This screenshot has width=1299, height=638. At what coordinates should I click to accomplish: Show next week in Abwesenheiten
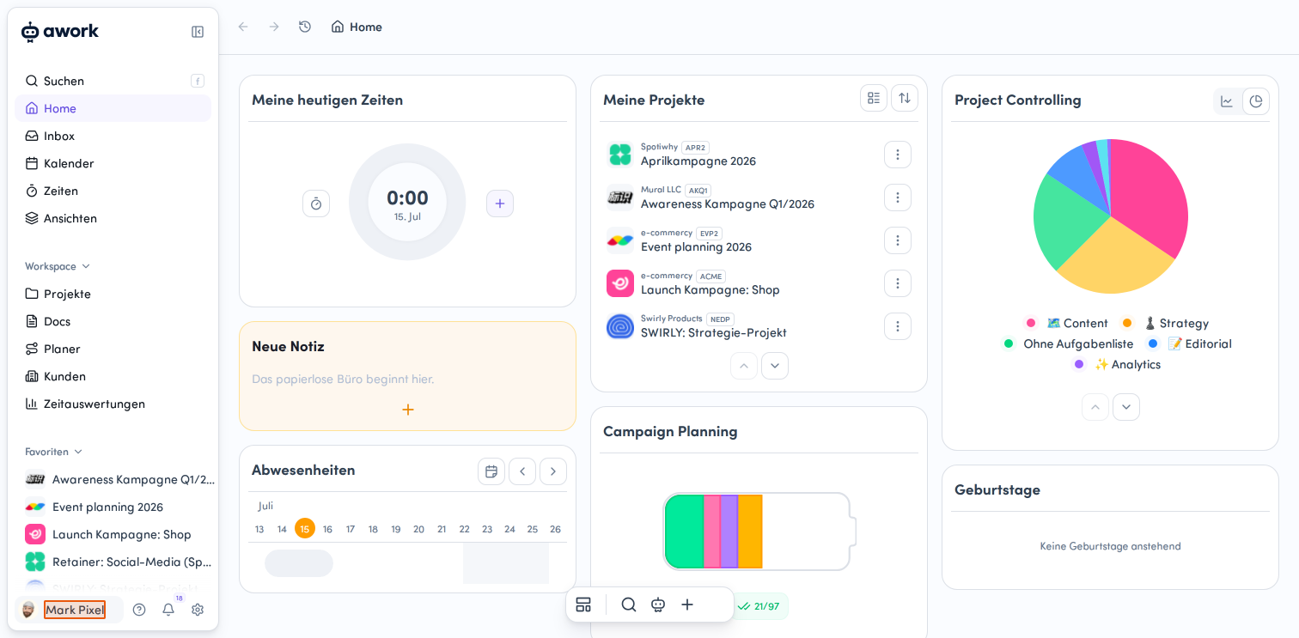pyautogui.click(x=553, y=471)
